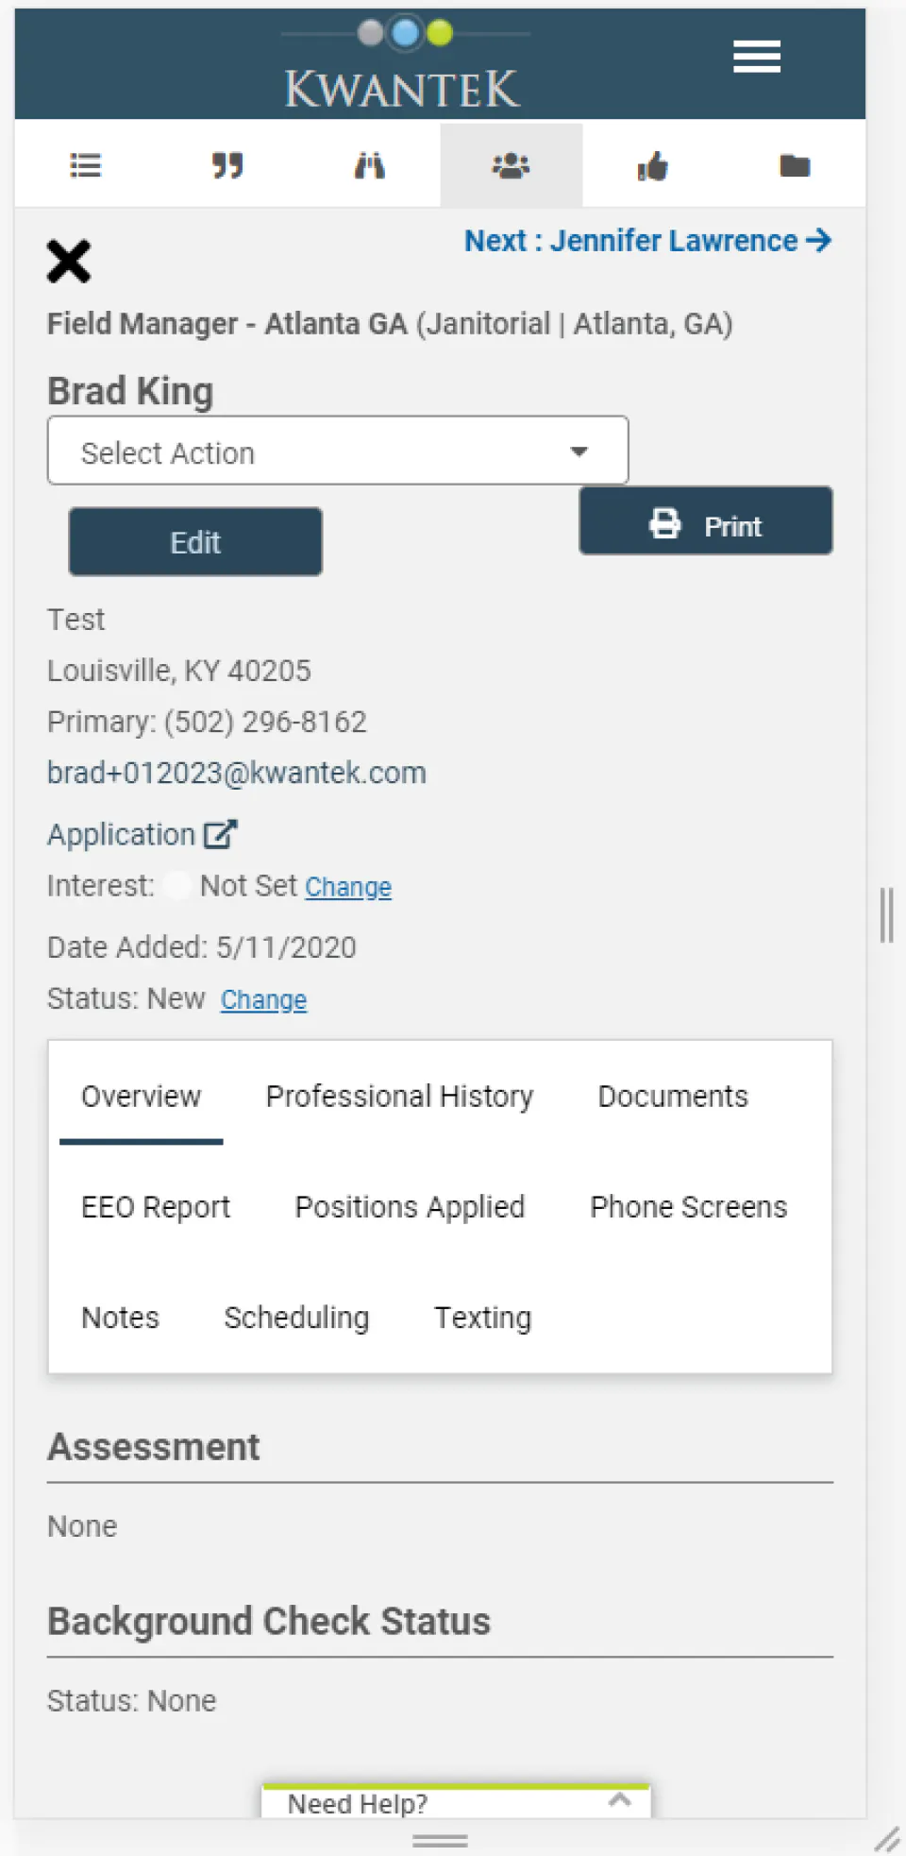
Task: Select the candidates group icon tab
Action: pyautogui.click(x=511, y=166)
